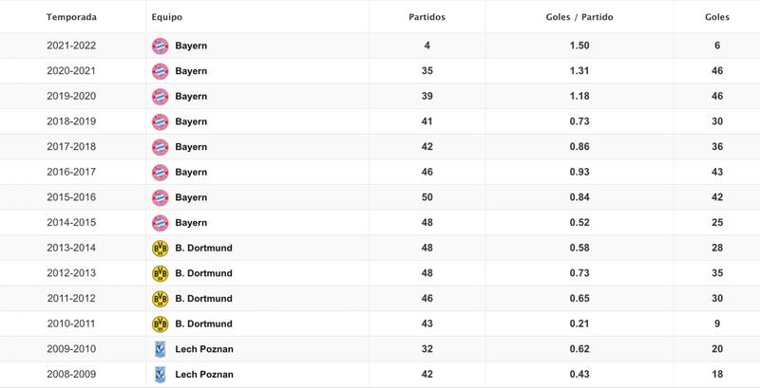Click the Bayern crest in the 2019-2020 row
The height and width of the screenshot is (388, 760).
(x=160, y=96)
